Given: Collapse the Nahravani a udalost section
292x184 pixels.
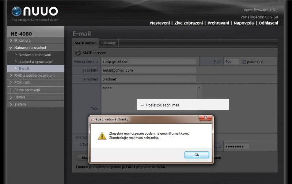Looking at the screenshot, I should pos(30,48).
